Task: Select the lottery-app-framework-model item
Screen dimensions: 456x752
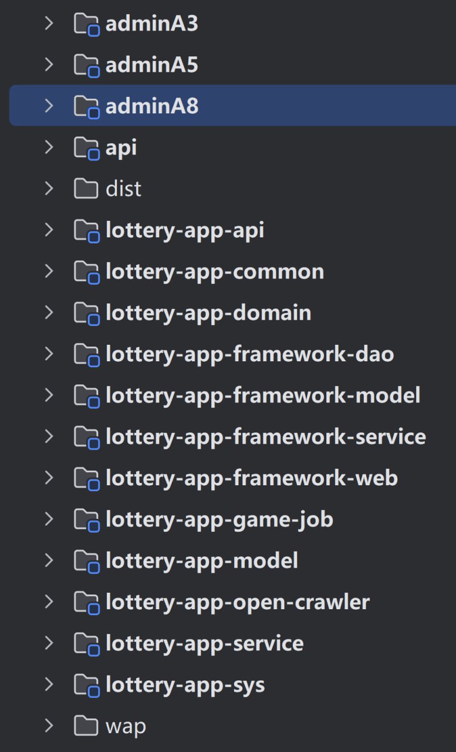Action: click(x=262, y=395)
